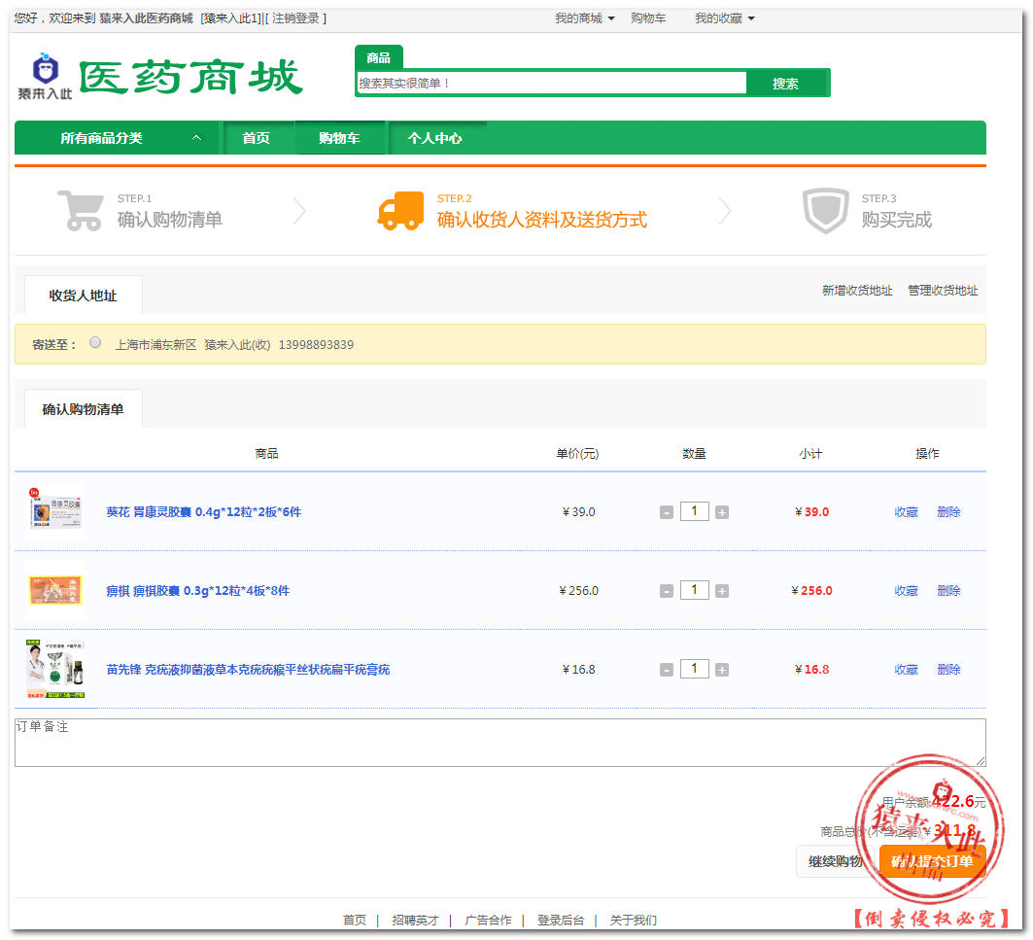Open 葵花 胃康灵胶囊 product thumbnail
Screen dimensions: 1033x940
[x=55, y=512]
